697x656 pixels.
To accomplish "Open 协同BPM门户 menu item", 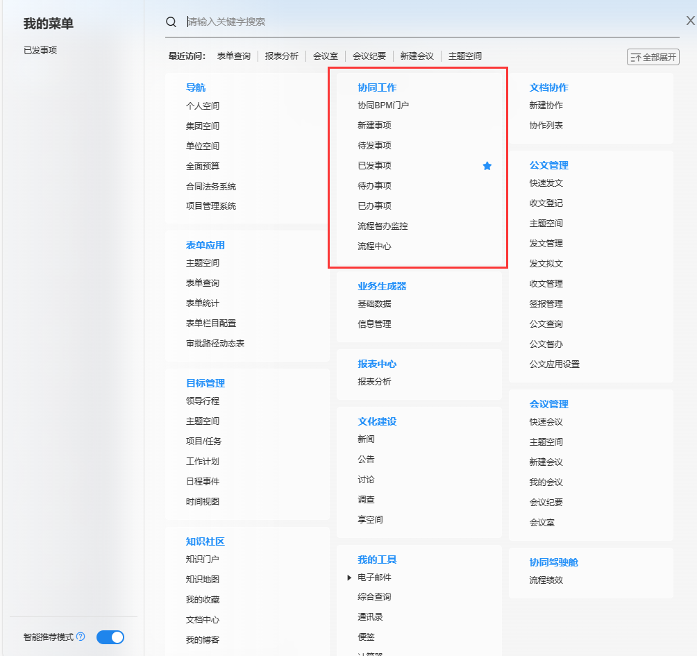I will (x=383, y=106).
